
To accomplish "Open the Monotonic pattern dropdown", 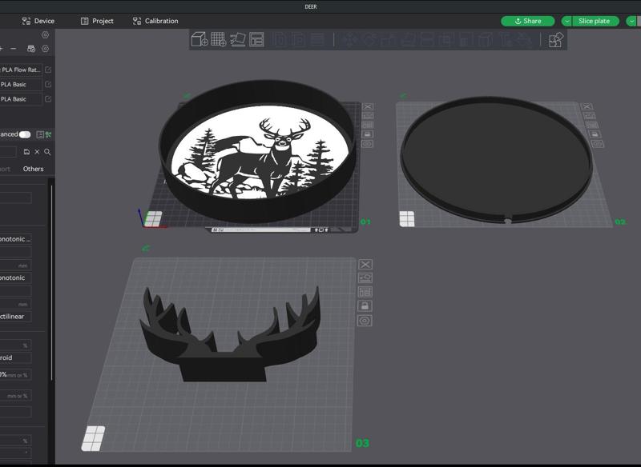I will coord(15,277).
